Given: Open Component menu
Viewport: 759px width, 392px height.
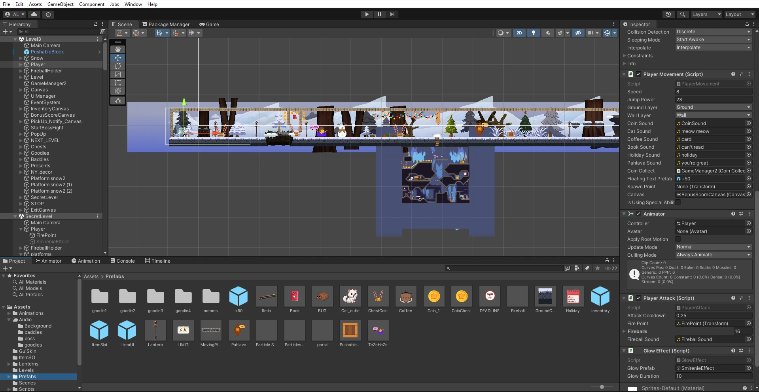Looking at the screenshot, I should pos(92,4).
